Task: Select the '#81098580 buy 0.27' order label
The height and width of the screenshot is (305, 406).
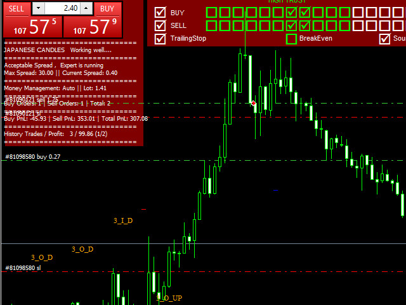Action: (x=33, y=157)
